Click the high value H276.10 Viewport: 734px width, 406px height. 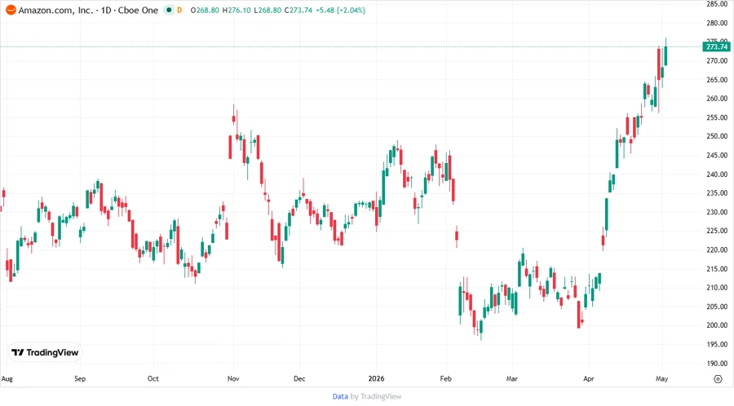click(237, 11)
